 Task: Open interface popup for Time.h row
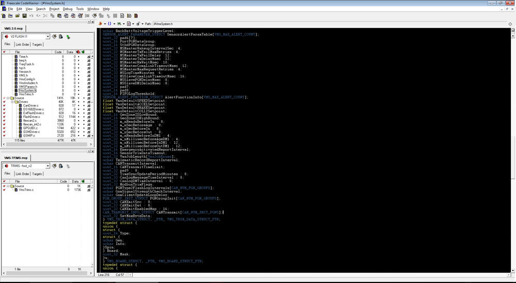[88, 57]
